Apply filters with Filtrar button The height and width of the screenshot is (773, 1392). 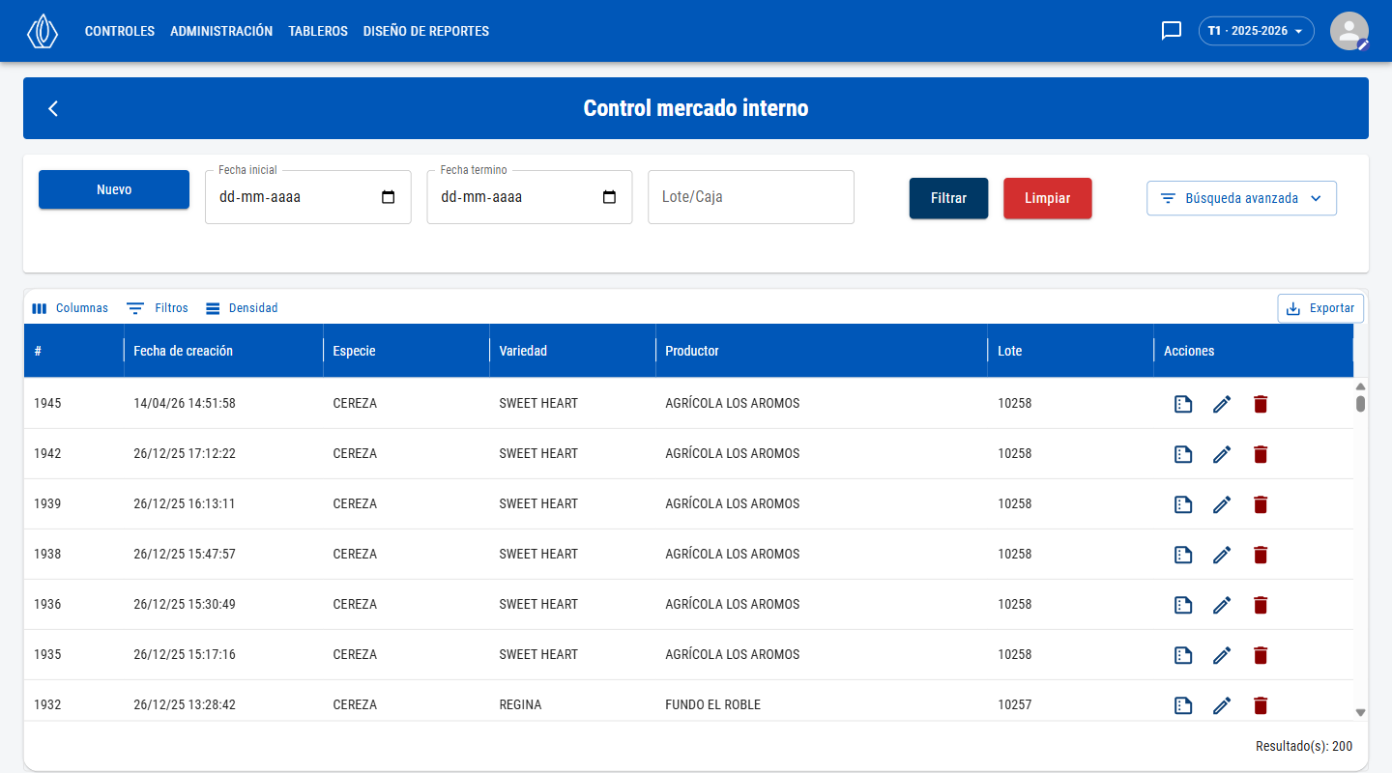pyautogui.click(x=948, y=198)
